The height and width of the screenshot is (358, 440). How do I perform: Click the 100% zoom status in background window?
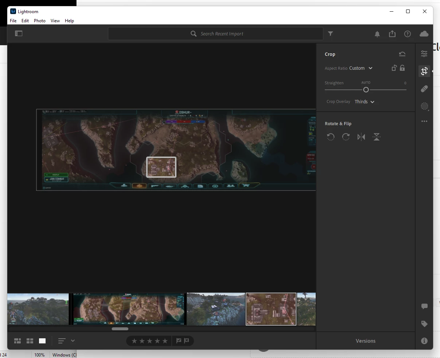tap(39, 355)
